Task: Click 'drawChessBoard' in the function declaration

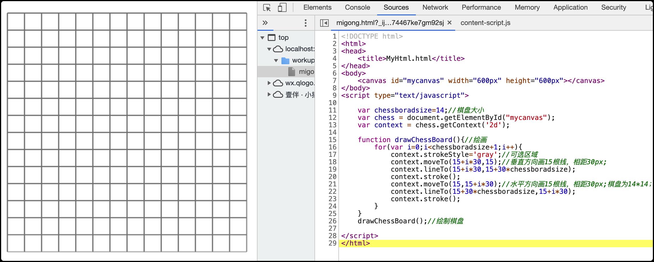Action: click(423, 140)
